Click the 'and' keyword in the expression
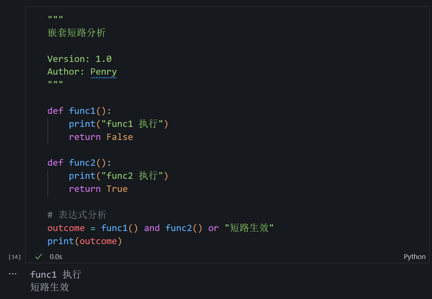Screen dimensions: 432x299 click(152, 228)
